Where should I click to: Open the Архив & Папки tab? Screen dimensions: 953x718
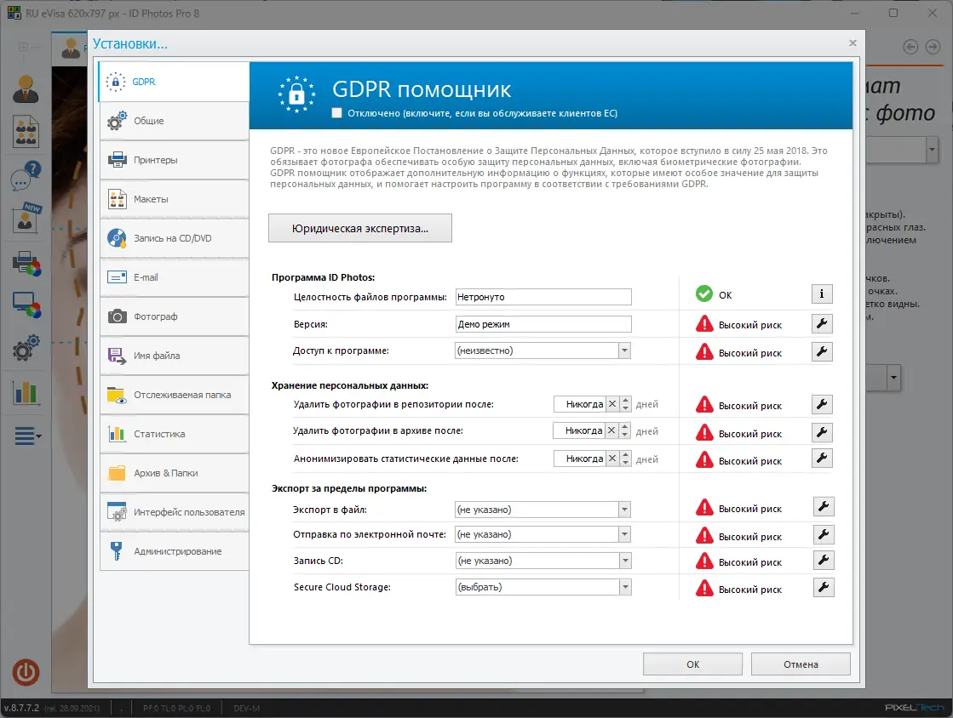(174, 473)
